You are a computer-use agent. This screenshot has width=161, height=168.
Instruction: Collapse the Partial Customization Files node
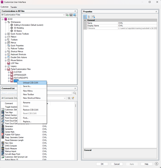click(x=5, y=69)
